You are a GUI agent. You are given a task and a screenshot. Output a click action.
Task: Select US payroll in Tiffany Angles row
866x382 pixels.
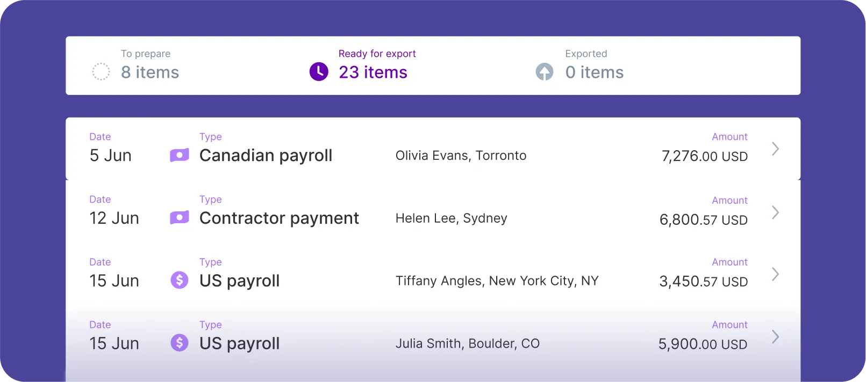click(239, 281)
